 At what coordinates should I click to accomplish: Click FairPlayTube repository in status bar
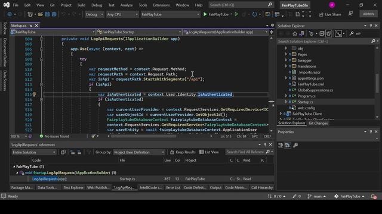(349, 196)
